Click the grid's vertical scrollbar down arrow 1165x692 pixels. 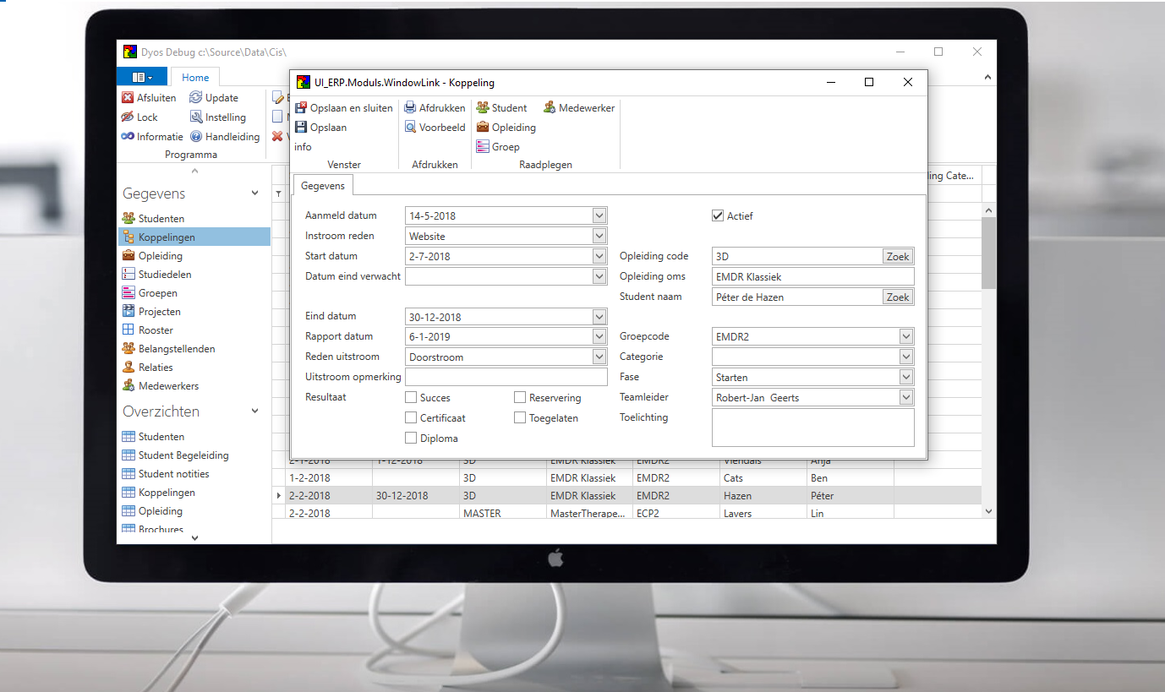click(x=989, y=511)
